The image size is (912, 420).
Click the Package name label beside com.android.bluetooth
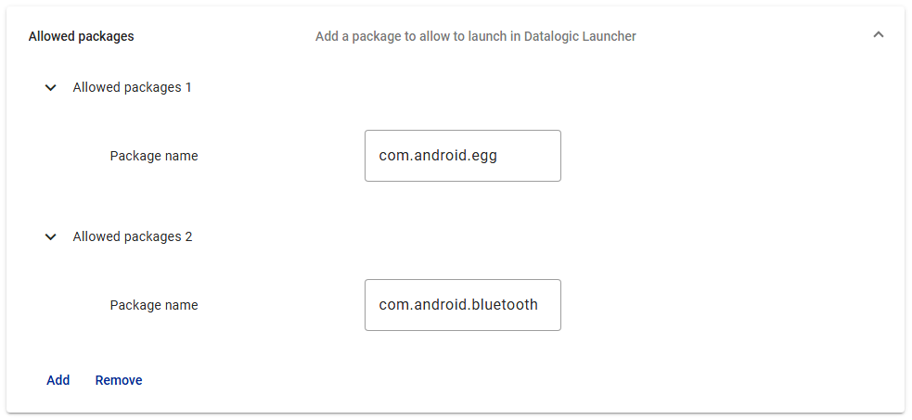coord(154,305)
